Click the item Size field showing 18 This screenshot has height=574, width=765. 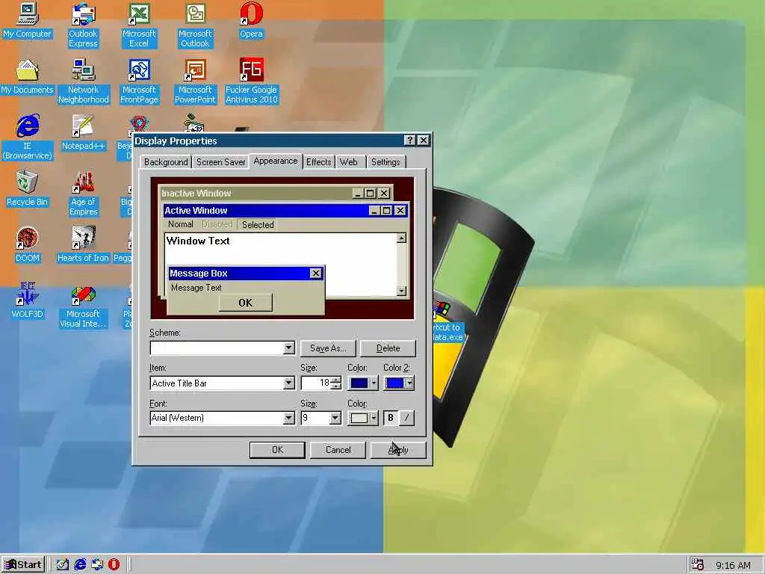316,383
